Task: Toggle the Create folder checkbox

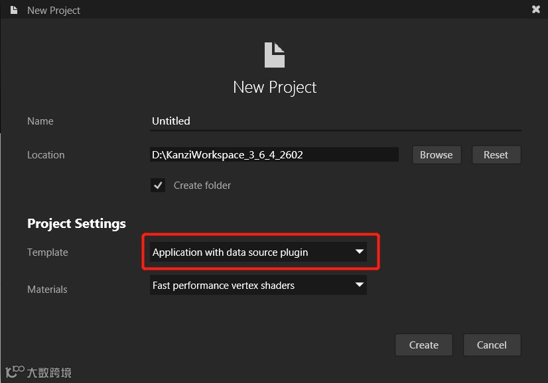Action: (x=158, y=186)
